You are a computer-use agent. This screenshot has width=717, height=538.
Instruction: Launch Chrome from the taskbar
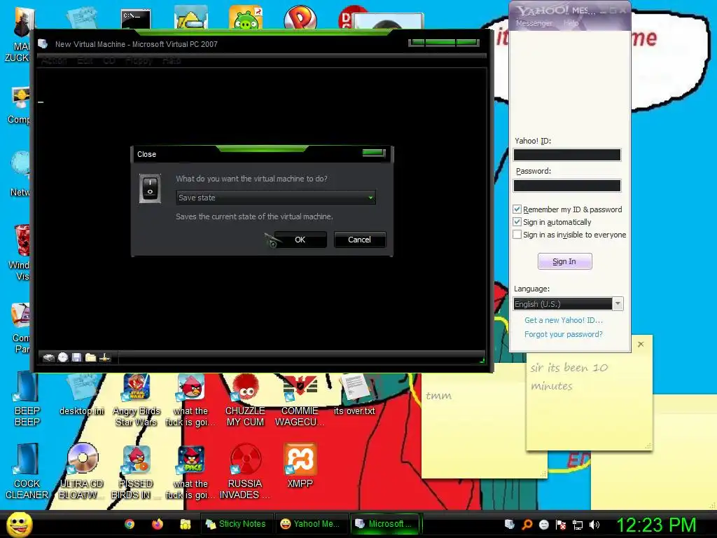(130, 524)
